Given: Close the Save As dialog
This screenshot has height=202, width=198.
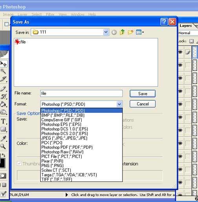Looking at the screenshot, I should click(172, 22).
